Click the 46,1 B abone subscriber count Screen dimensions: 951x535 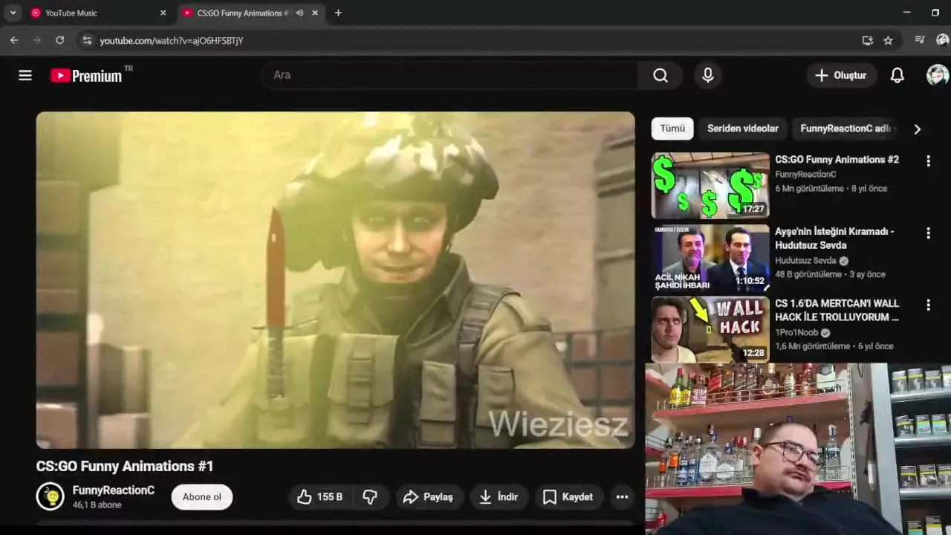pyautogui.click(x=97, y=505)
